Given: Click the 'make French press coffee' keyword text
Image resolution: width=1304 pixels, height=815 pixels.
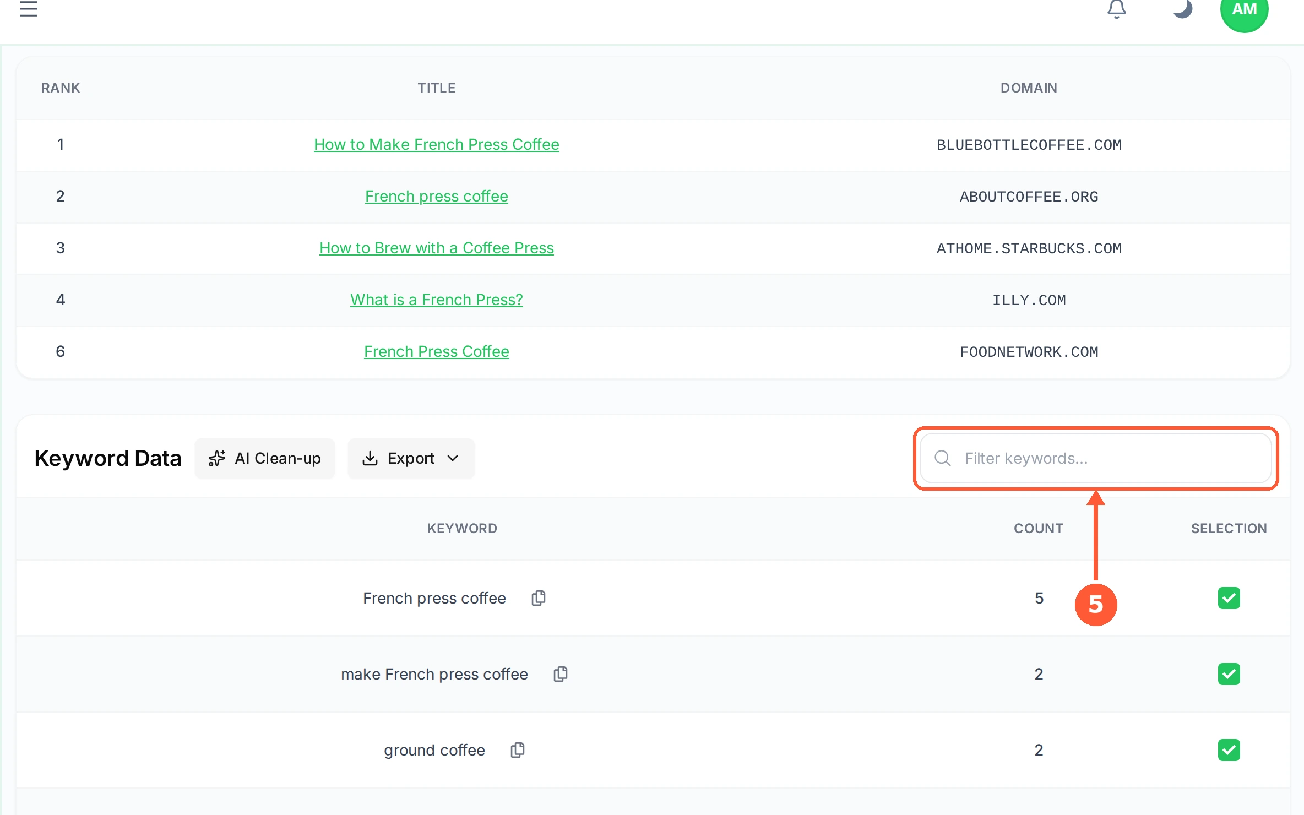Looking at the screenshot, I should [x=434, y=674].
